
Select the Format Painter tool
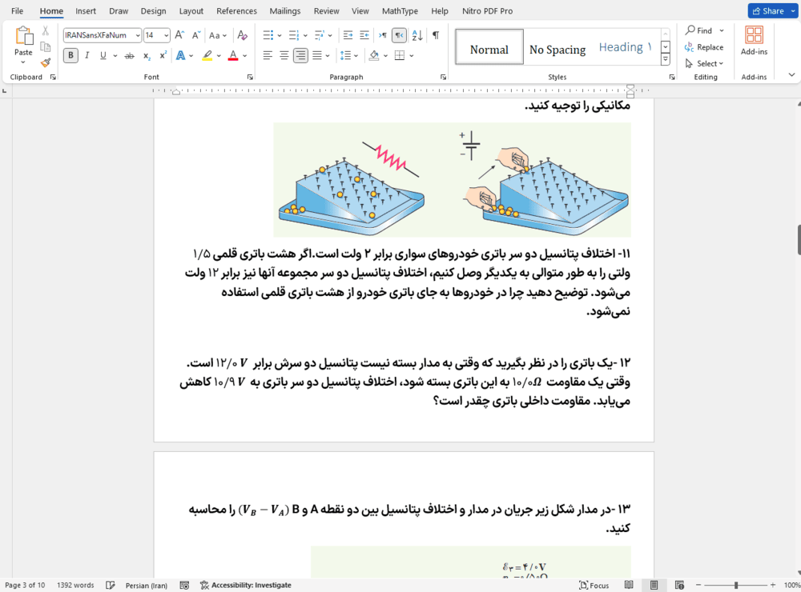46,62
